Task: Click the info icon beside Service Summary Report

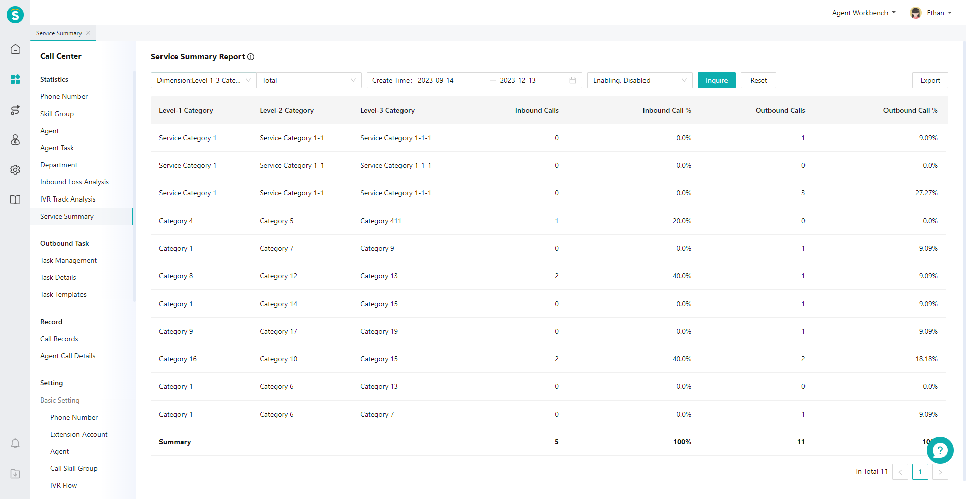Action: (x=251, y=57)
